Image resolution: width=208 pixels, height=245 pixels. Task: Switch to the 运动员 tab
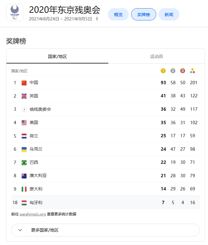tap(156, 56)
